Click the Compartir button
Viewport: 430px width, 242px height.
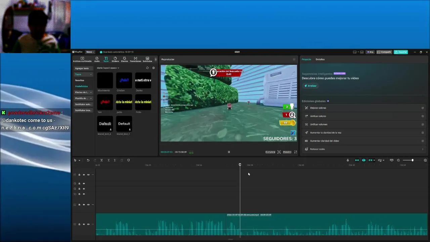[x=384, y=52]
